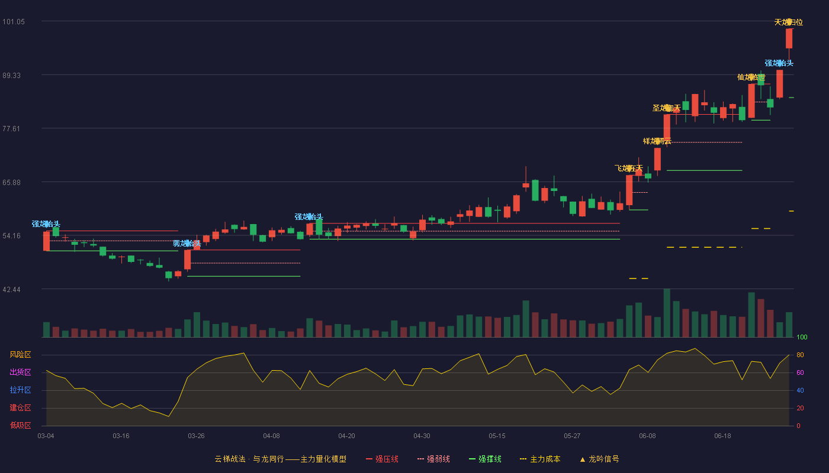829x473 pixels.
Task: Click the 出货区 zone label
Action: coord(20,372)
